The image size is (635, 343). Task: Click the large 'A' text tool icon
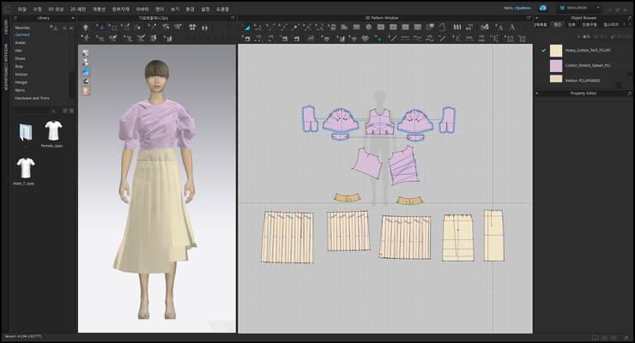(x=512, y=27)
